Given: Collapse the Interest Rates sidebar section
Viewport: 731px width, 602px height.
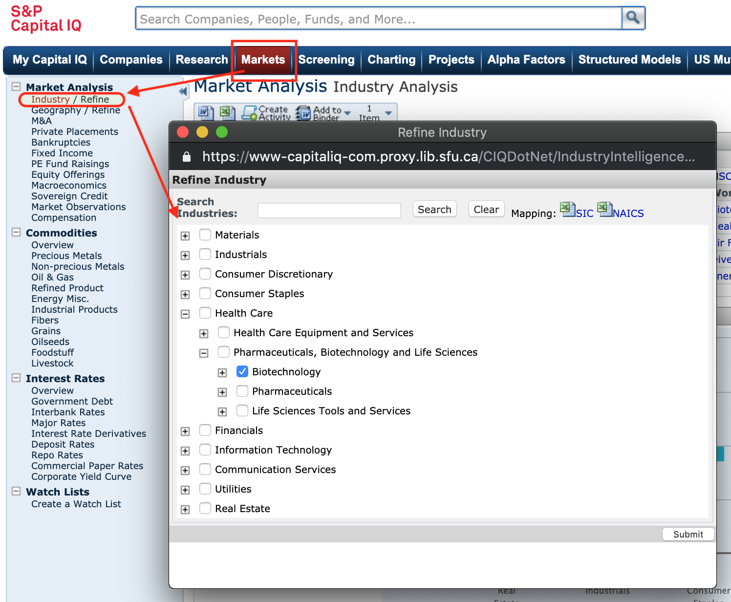Looking at the screenshot, I should coord(16,378).
